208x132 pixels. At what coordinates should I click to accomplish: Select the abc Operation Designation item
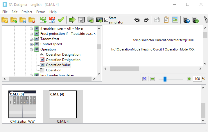click(63, 55)
